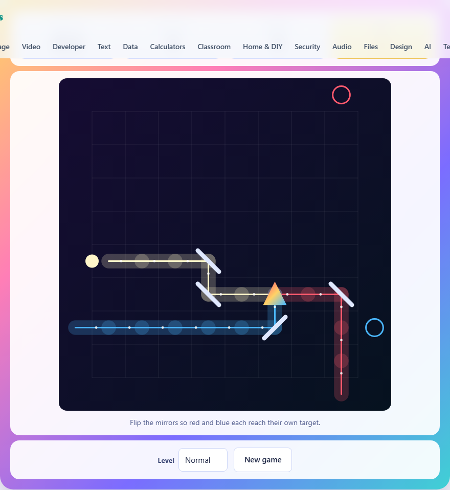Go to Home & DIY category
This screenshot has height=490, width=450.
(x=262, y=47)
